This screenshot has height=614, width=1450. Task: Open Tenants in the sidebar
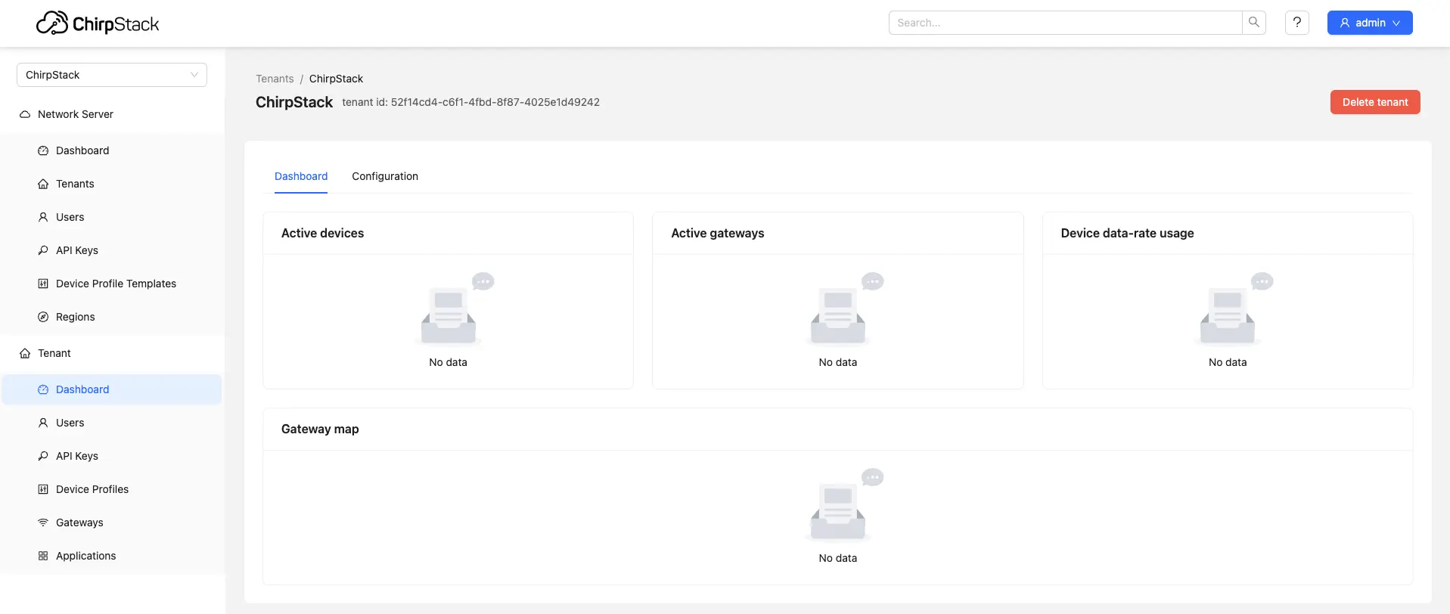[112, 184]
